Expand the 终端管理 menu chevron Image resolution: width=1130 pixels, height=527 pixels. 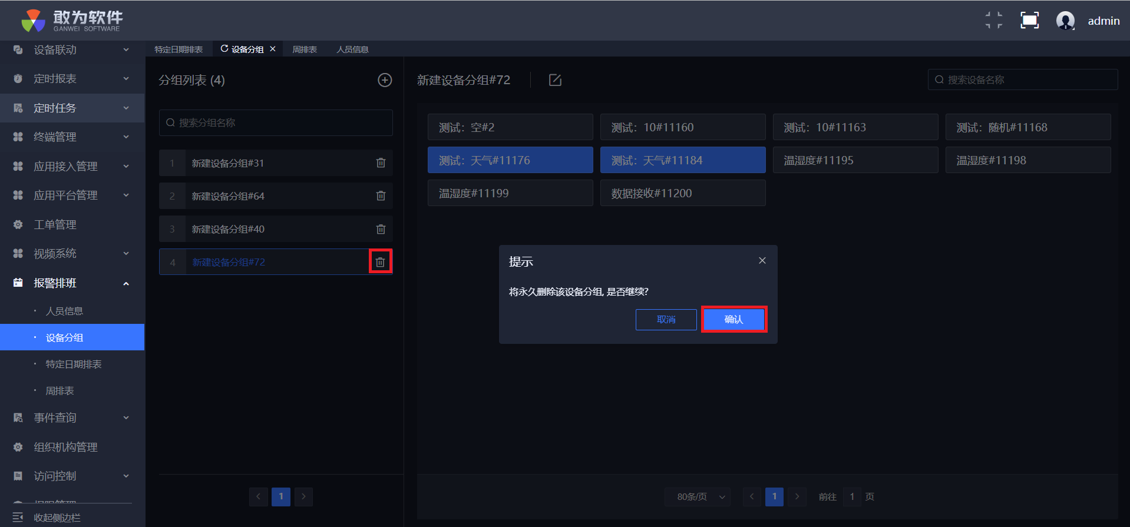click(126, 137)
